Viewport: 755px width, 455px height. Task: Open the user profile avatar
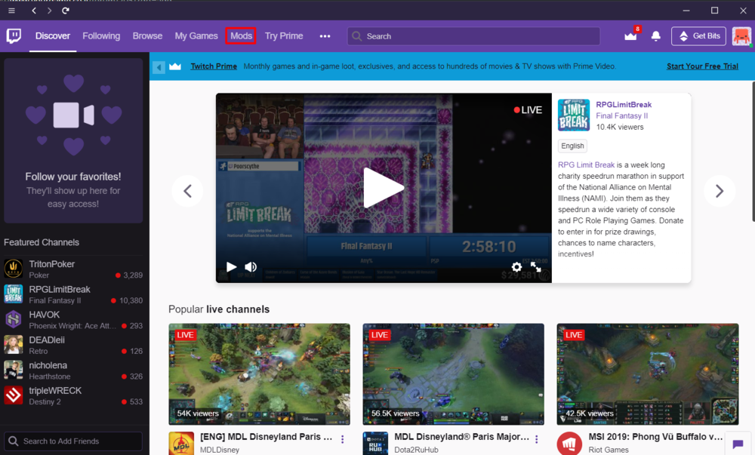[x=741, y=36]
